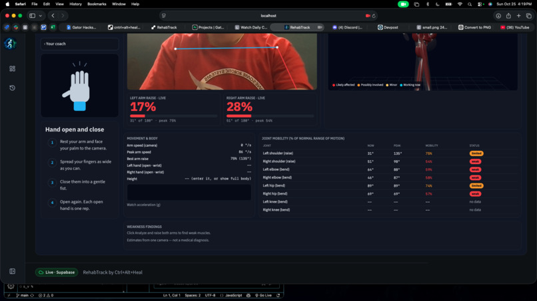Click the Left elbow (bend) row label
This screenshot has height=301, width=537.
point(276,169)
